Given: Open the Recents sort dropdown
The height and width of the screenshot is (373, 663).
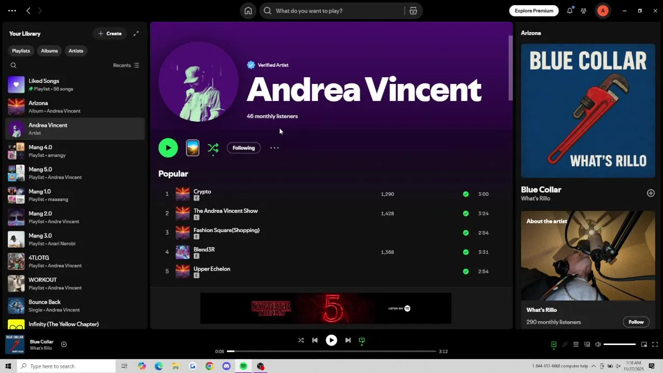Looking at the screenshot, I should click(126, 65).
